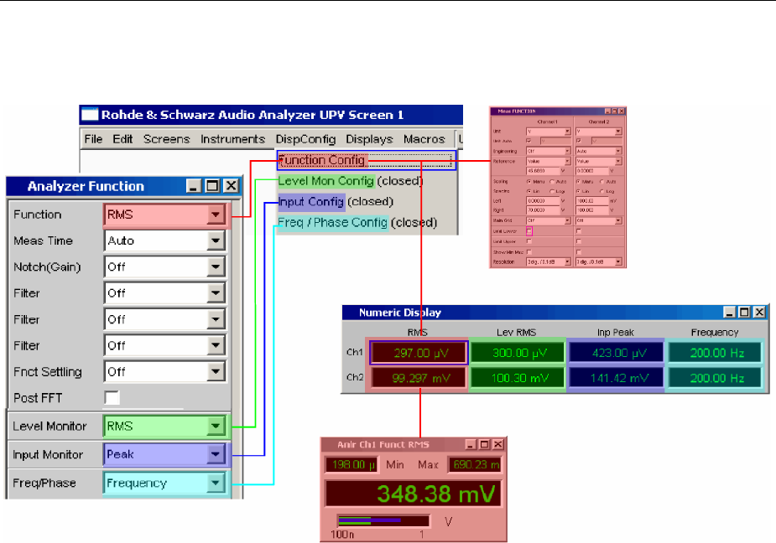
Task: Maximize the Numeric Display window
Action: (744, 312)
